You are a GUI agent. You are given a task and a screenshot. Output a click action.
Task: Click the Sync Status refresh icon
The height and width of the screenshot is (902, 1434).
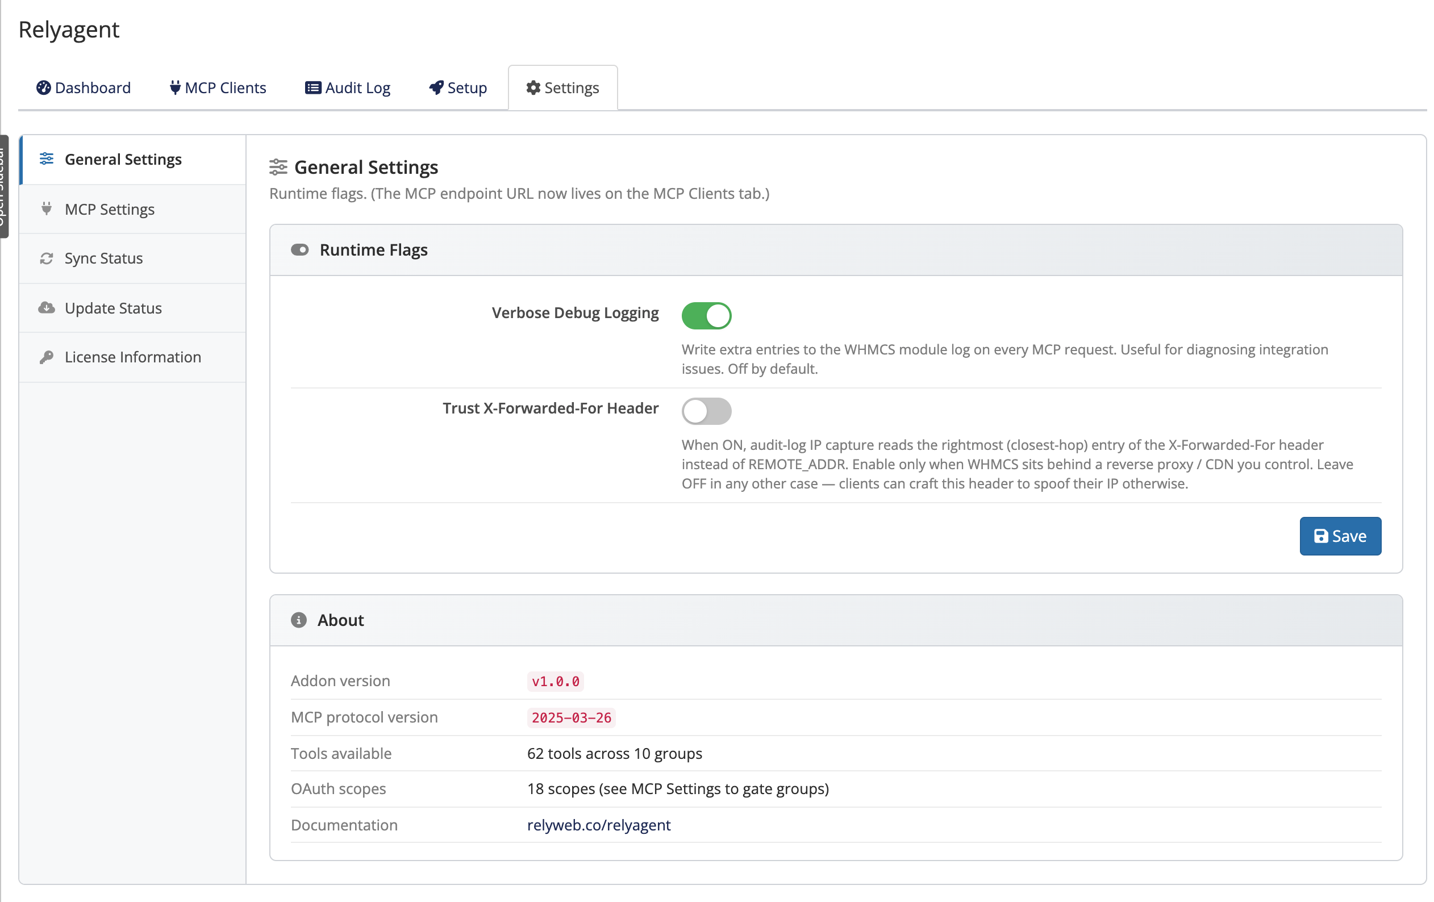(x=47, y=258)
